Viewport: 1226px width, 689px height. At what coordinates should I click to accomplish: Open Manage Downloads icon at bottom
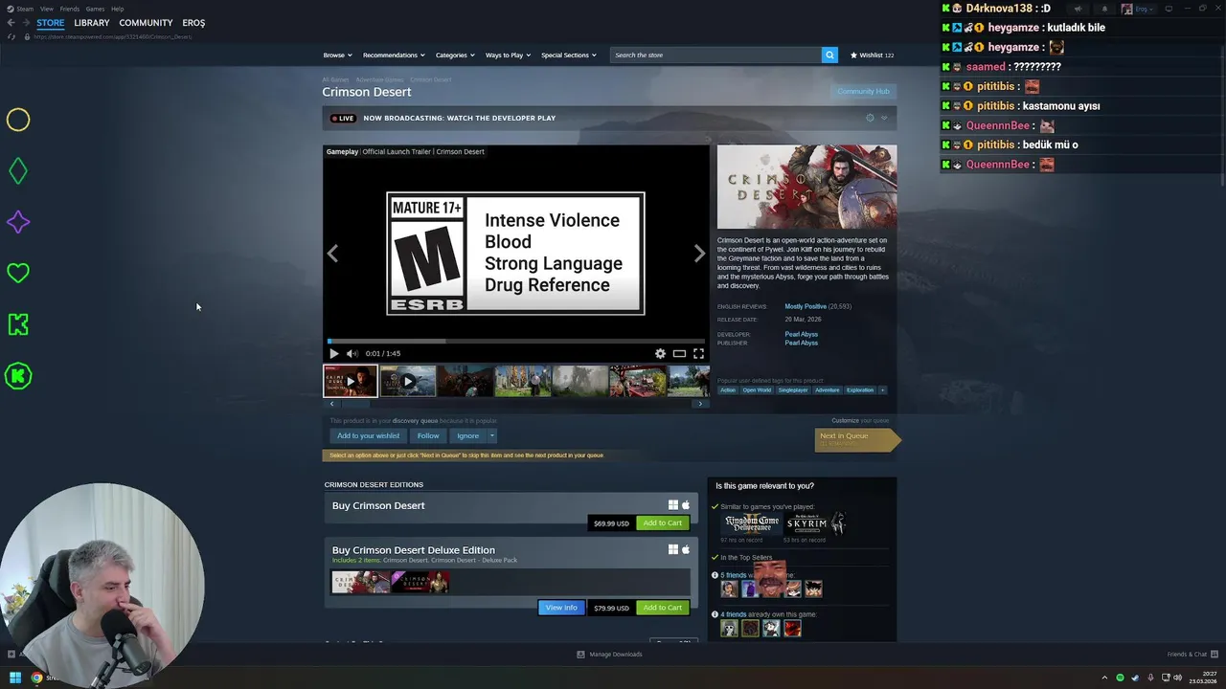(x=580, y=655)
